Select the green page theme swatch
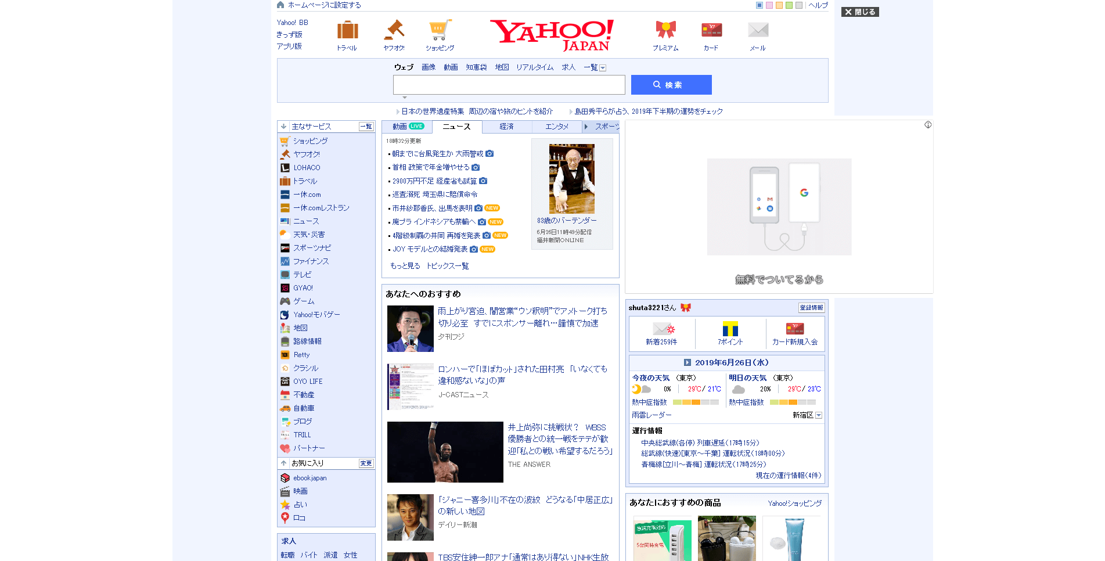1105x561 pixels. pos(789,5)
